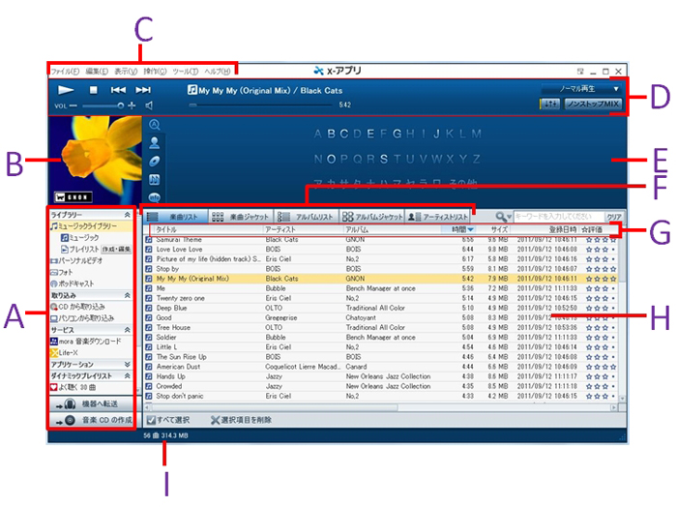
Task: Skip to the next track
Action: point(142,90)
